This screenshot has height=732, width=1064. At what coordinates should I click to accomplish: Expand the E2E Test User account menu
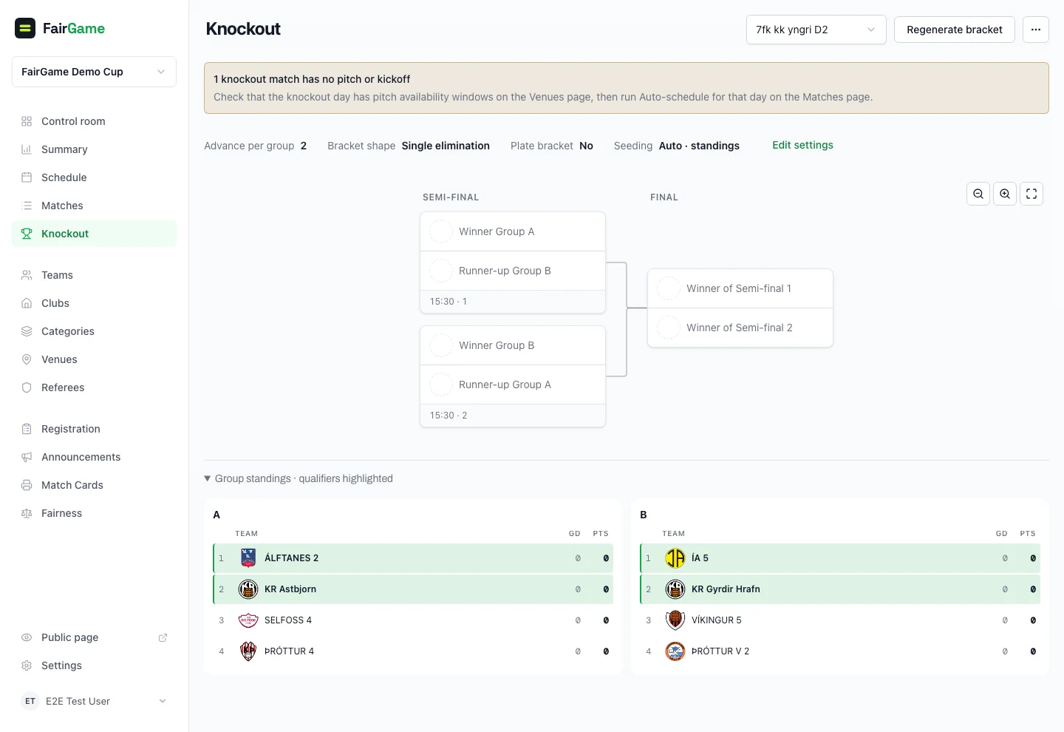point(94,701)
